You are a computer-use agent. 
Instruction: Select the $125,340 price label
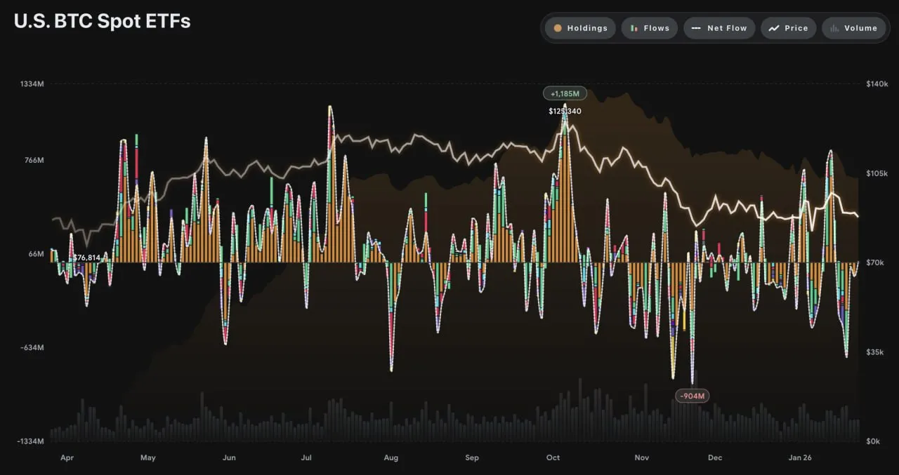(x=564, y=111)
